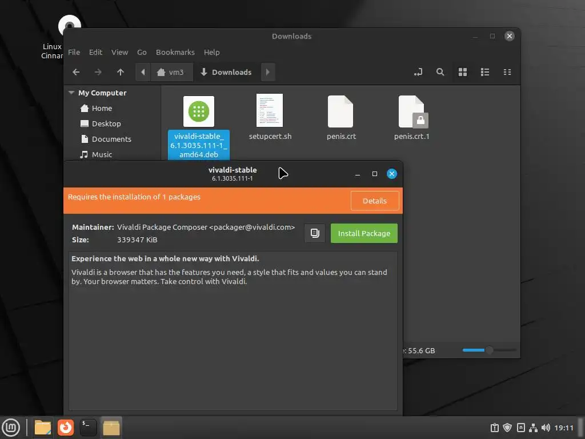
Task: Switch to icon grid view
Action: tap(463, 72)
